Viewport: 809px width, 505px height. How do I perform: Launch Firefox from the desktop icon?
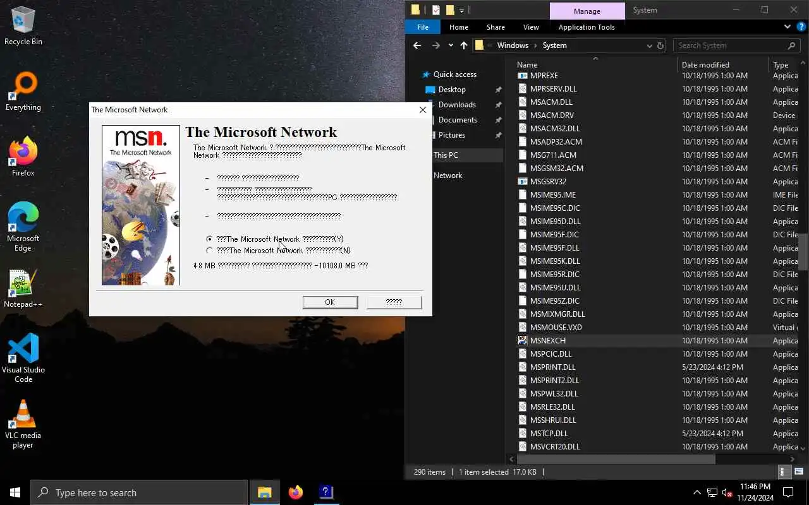[x=23, y=157]
